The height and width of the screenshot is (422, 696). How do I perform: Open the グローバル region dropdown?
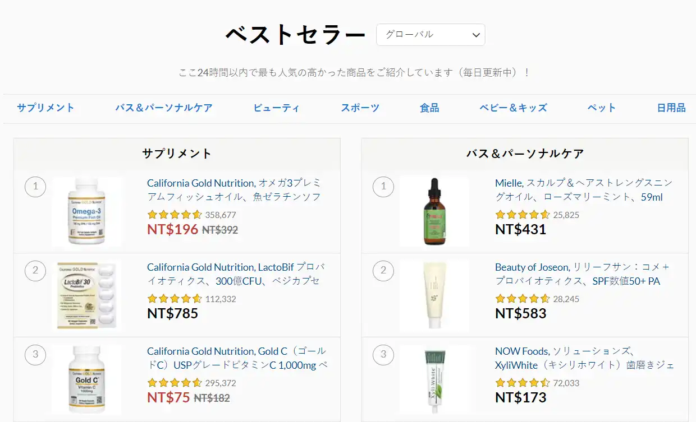tap(431, 35)
